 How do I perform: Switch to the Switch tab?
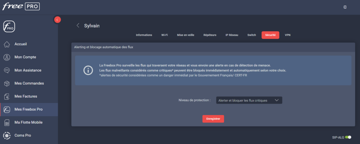click(x=252, y=35)
